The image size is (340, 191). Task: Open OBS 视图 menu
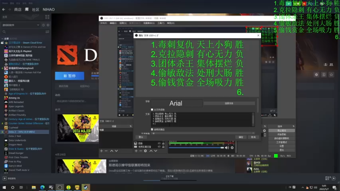point(123,23)
